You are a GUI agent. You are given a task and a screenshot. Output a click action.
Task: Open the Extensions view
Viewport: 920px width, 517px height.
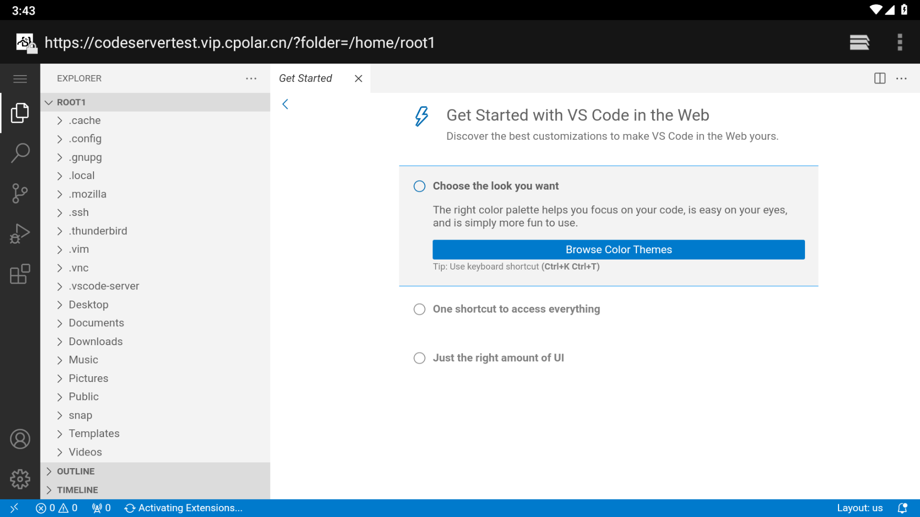tap(20, 274)
